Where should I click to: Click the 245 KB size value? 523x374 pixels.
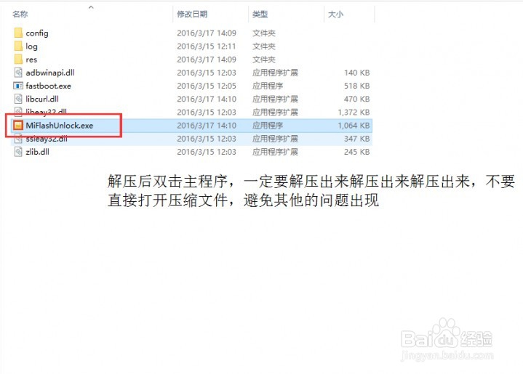pos(357,152)
